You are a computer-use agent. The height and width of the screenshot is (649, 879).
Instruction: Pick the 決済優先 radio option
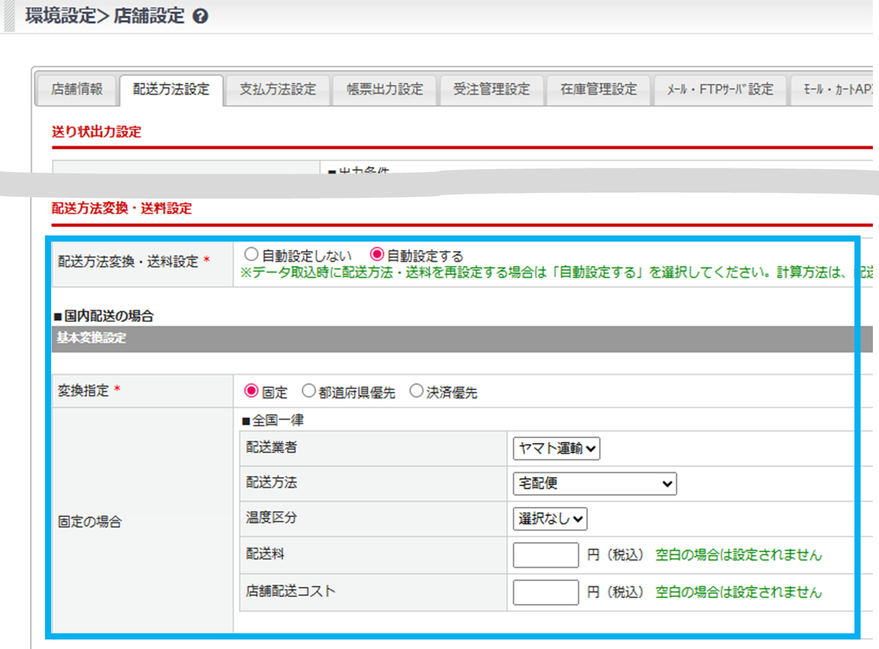point(416,391)
